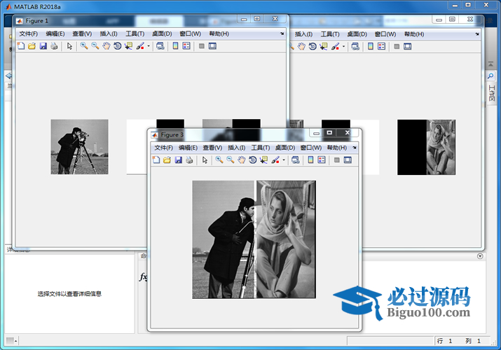The image size is (501, 350).
Task: Click dock arrow at Figure 3 menu bar end
Action: click(x=355, y=148)
